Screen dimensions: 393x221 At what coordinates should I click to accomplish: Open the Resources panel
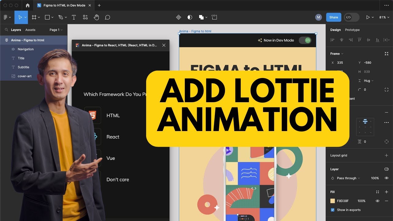(x=85, y=17)
